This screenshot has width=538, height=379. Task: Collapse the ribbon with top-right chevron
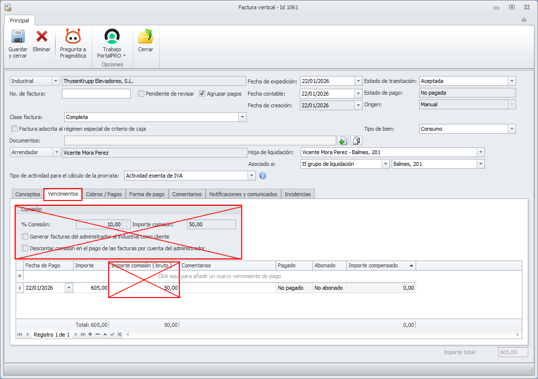click(x=524, y=20)
